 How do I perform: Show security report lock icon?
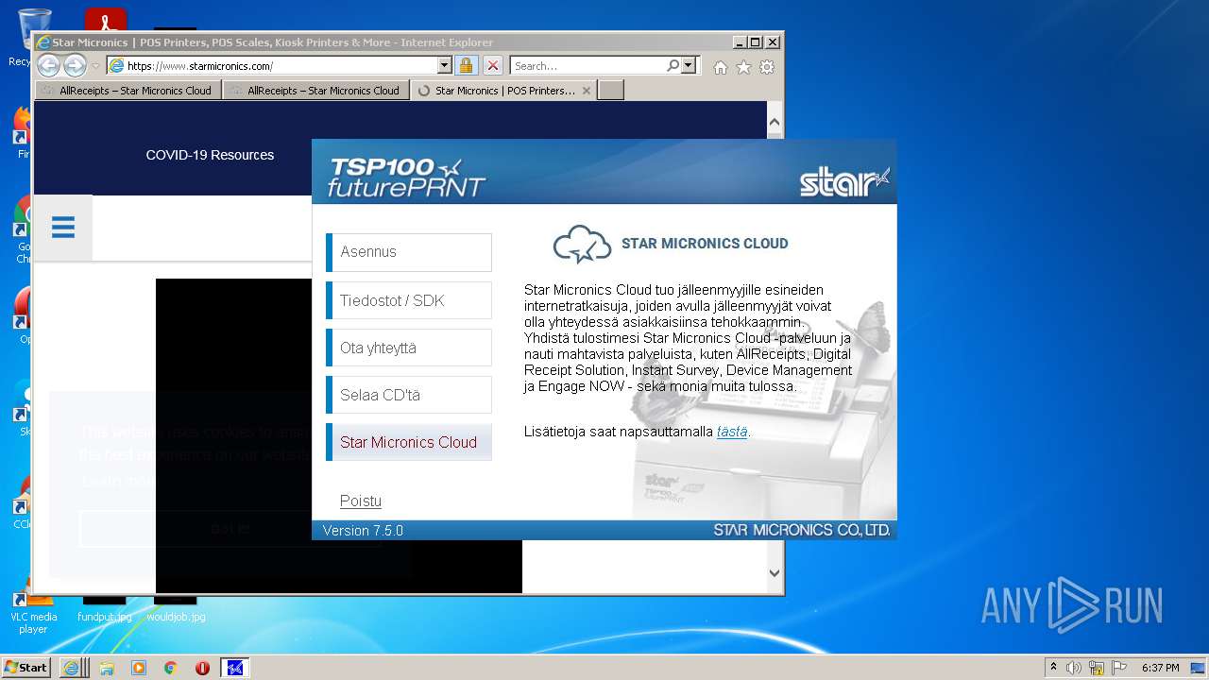point(466,66)
